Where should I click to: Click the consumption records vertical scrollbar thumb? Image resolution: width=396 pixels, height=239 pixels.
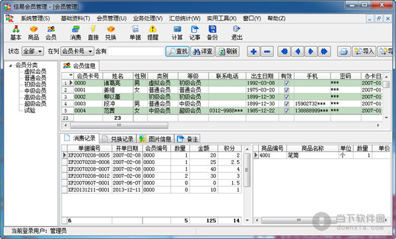(x=247, y=170)
